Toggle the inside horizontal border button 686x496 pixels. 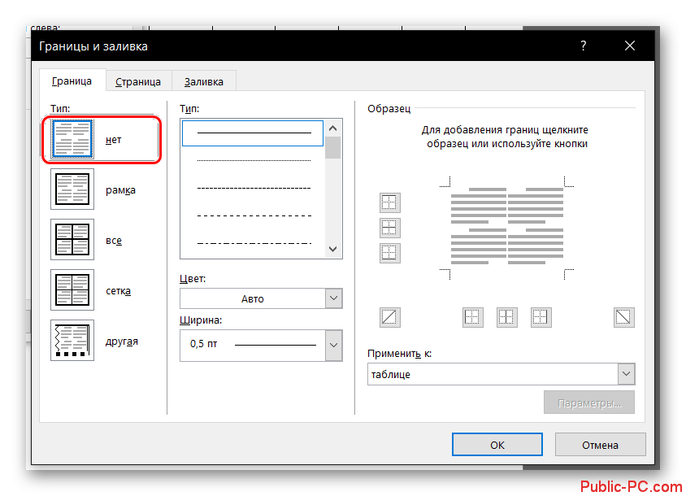coord(390,228)
